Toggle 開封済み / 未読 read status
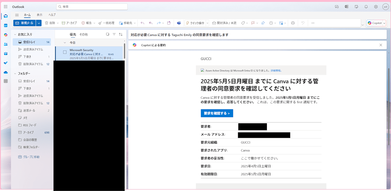This screenshot has height=191, width=391. pyautogui.click(x=224, y=23)
